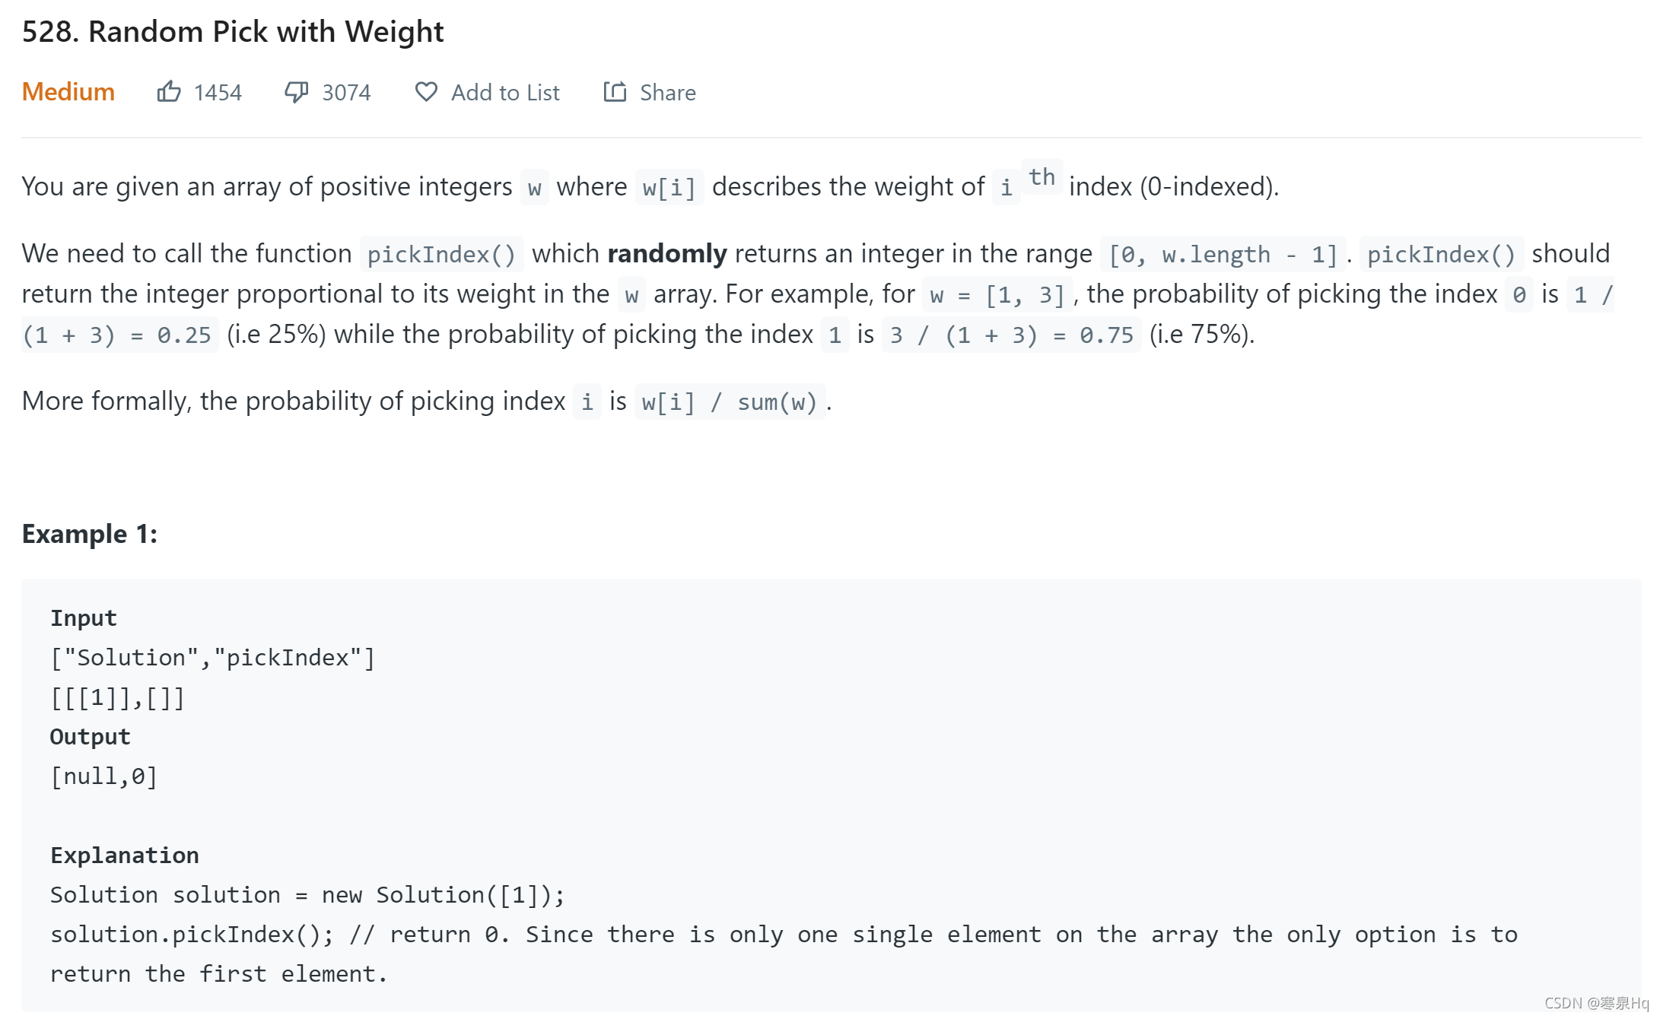Screen dimensions: 1660x1019
Task: Select the 3074 dislikes count
Action: coord(346,93)
